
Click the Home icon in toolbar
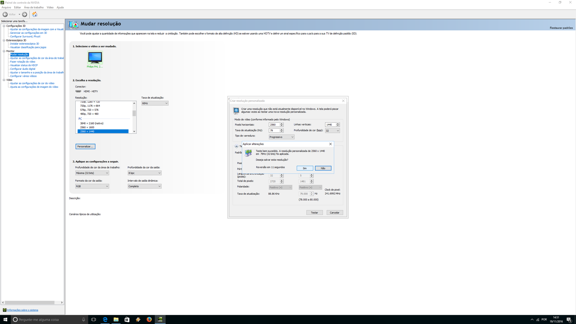[x=35, y=14]
